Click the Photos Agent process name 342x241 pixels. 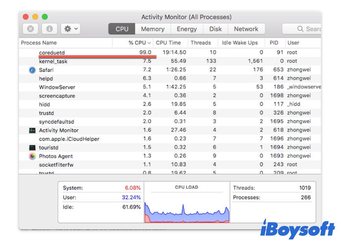[x=56, y=156]
